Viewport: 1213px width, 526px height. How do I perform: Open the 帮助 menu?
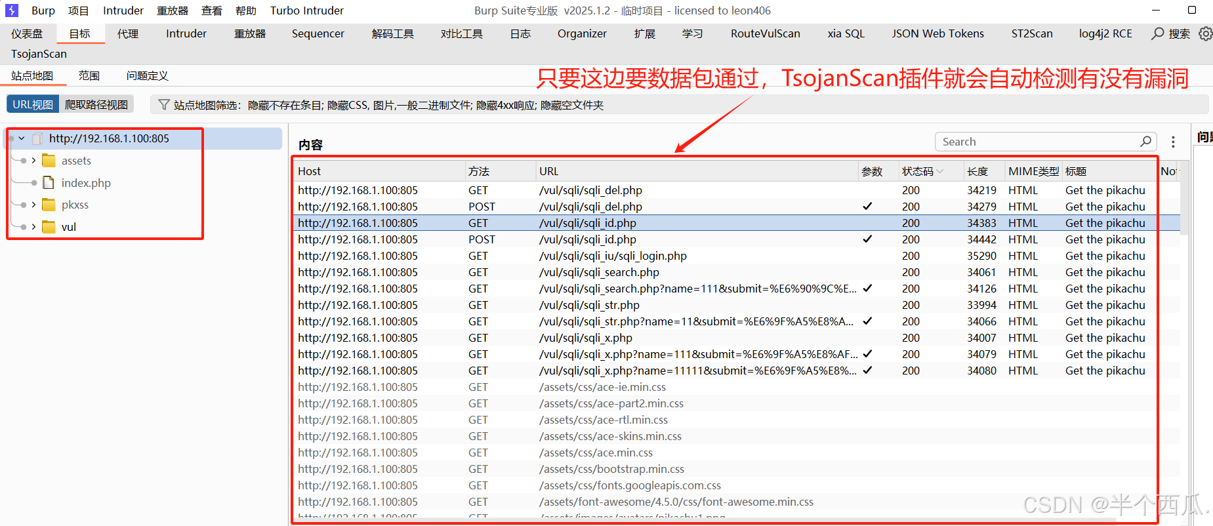(x=246, y=10)
